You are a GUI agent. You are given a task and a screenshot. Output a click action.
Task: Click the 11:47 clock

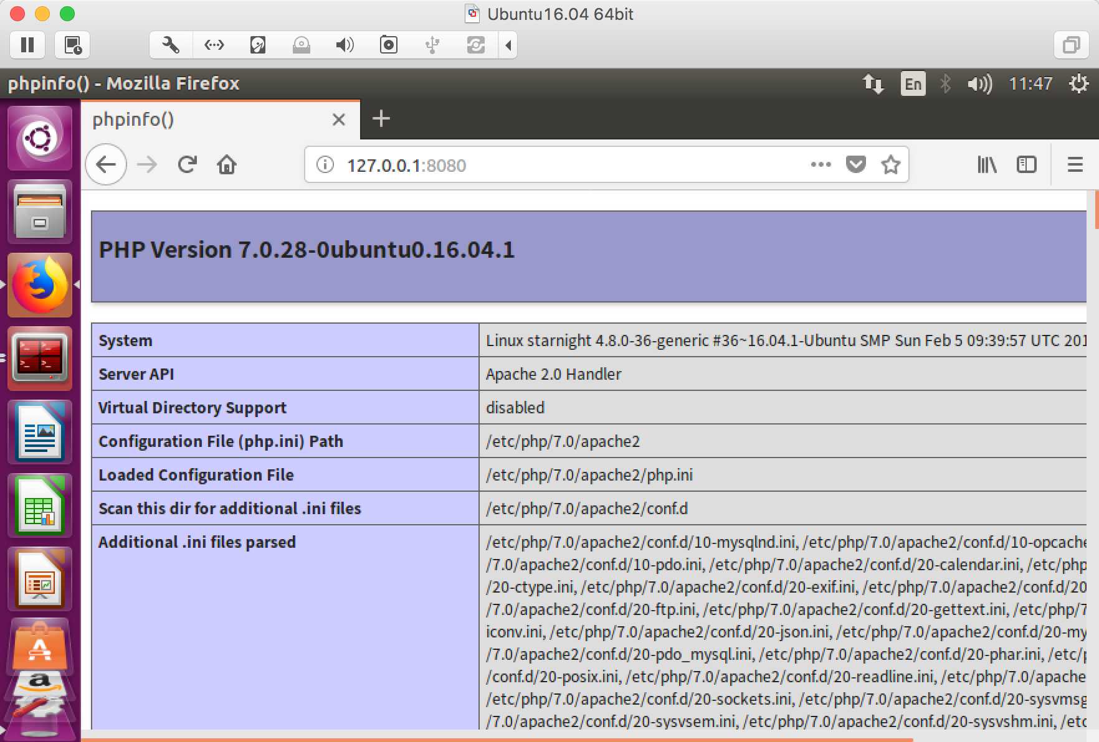(1030, 83)
